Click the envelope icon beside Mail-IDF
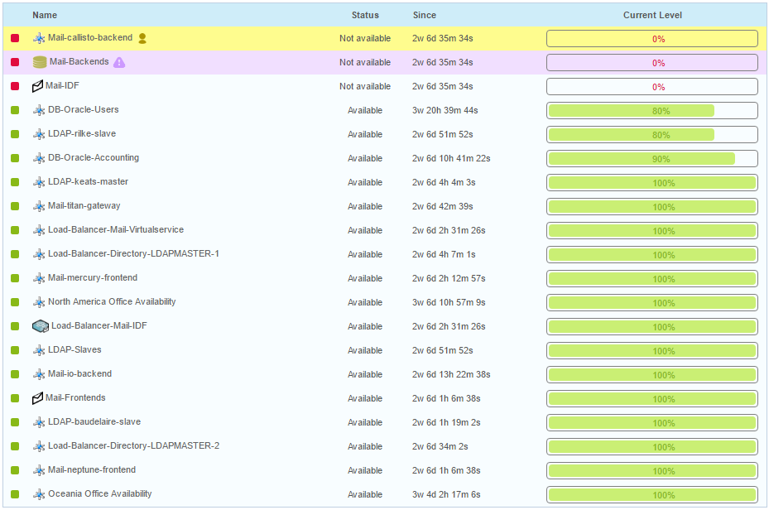 (38, 85)
